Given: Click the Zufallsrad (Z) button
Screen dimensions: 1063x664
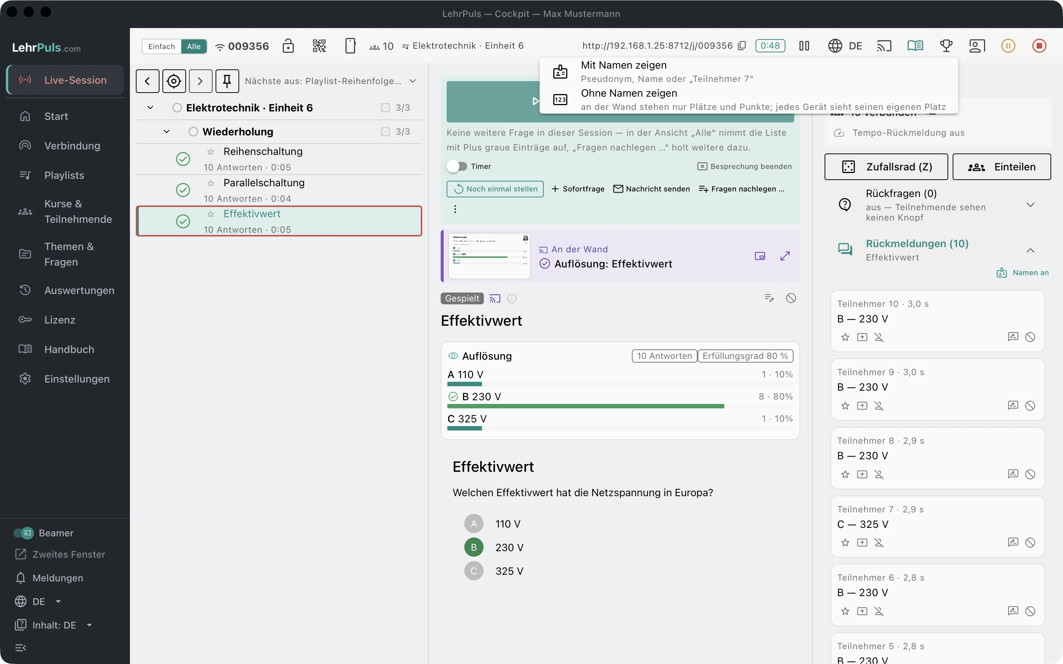Looking at the screenshot, I should tap(886, 167).
